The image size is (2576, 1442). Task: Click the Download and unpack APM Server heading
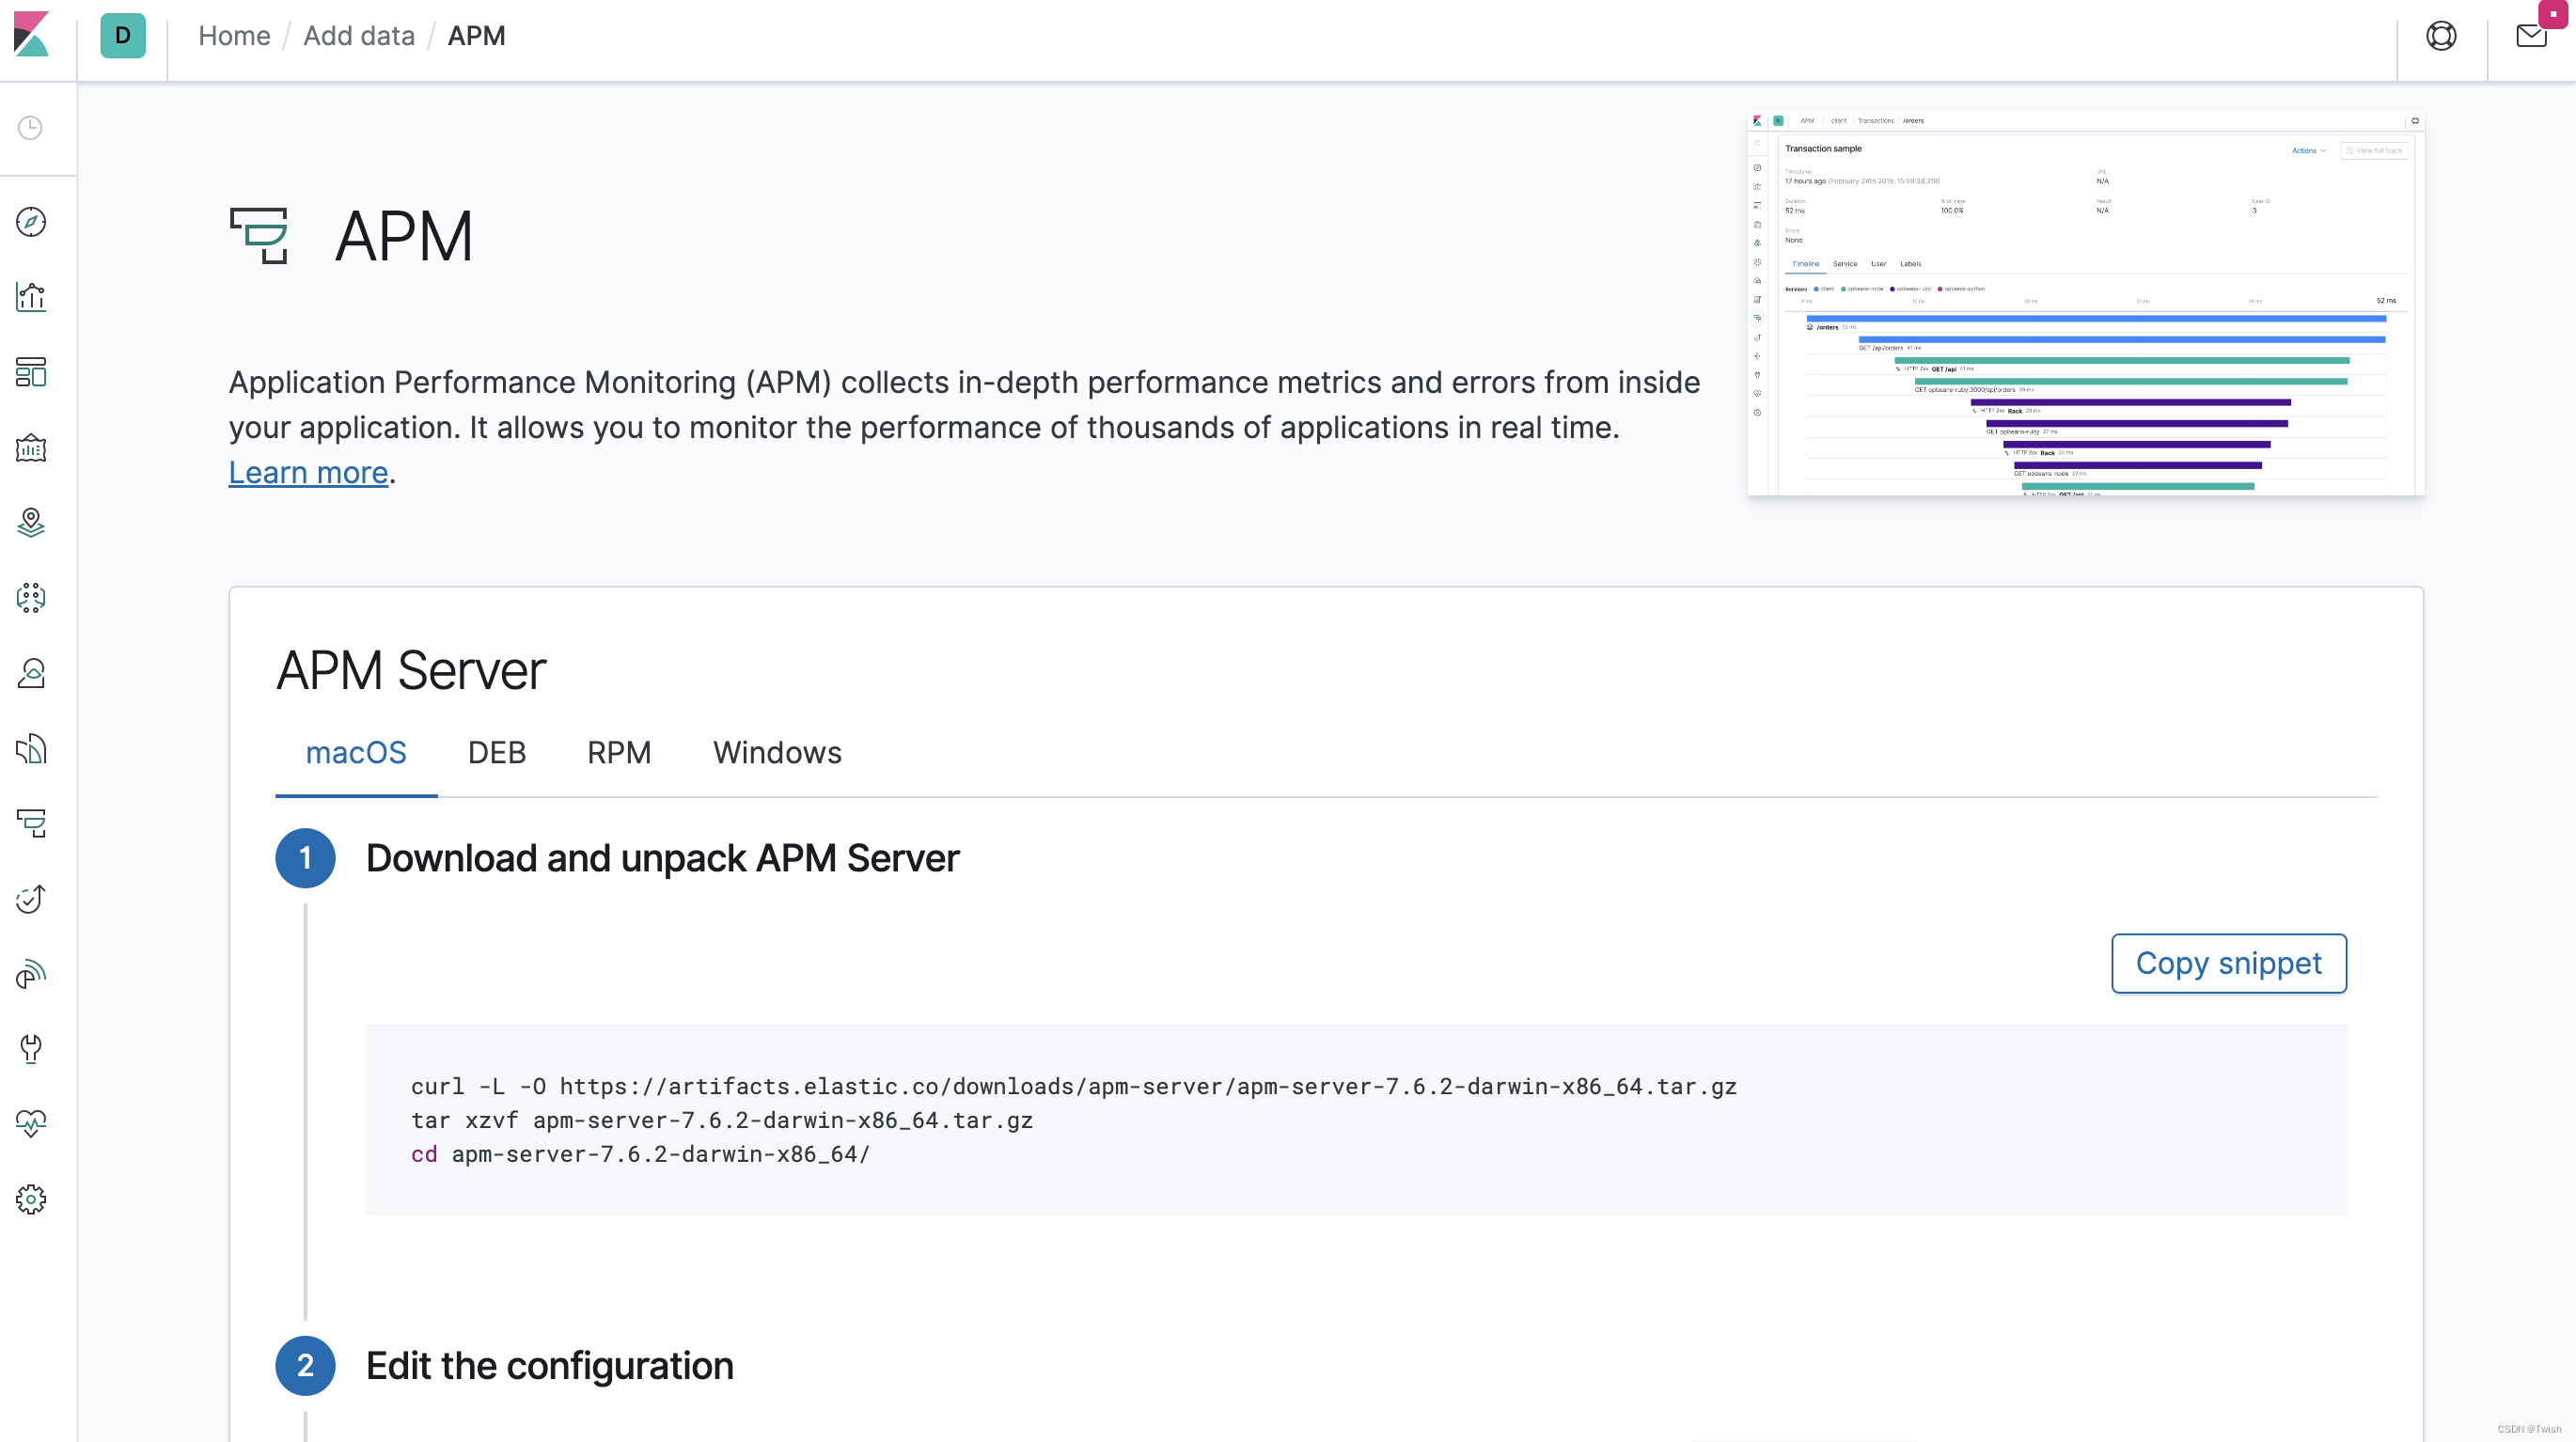click(x=662, y=858)
